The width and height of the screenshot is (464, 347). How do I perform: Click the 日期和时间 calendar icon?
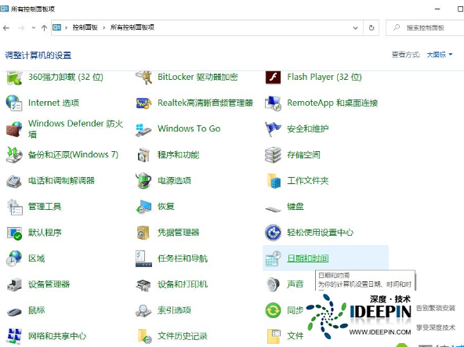pyautogui.click(x=273, y=258)
